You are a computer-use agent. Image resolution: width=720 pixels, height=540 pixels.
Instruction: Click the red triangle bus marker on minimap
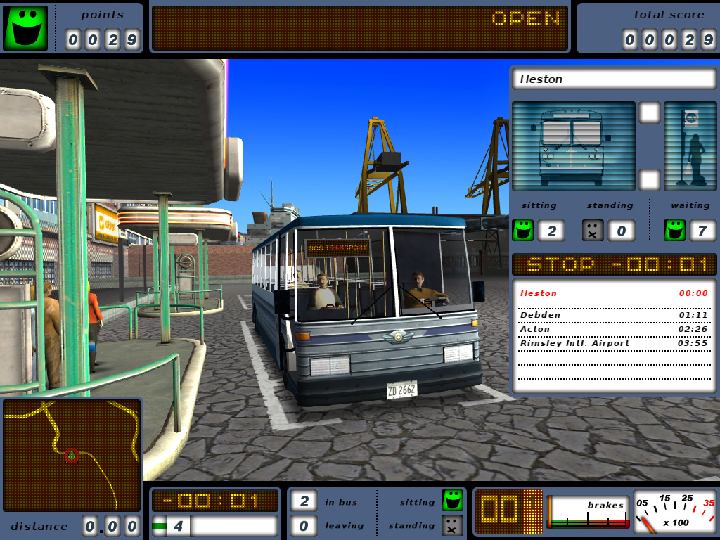(71, 456)
